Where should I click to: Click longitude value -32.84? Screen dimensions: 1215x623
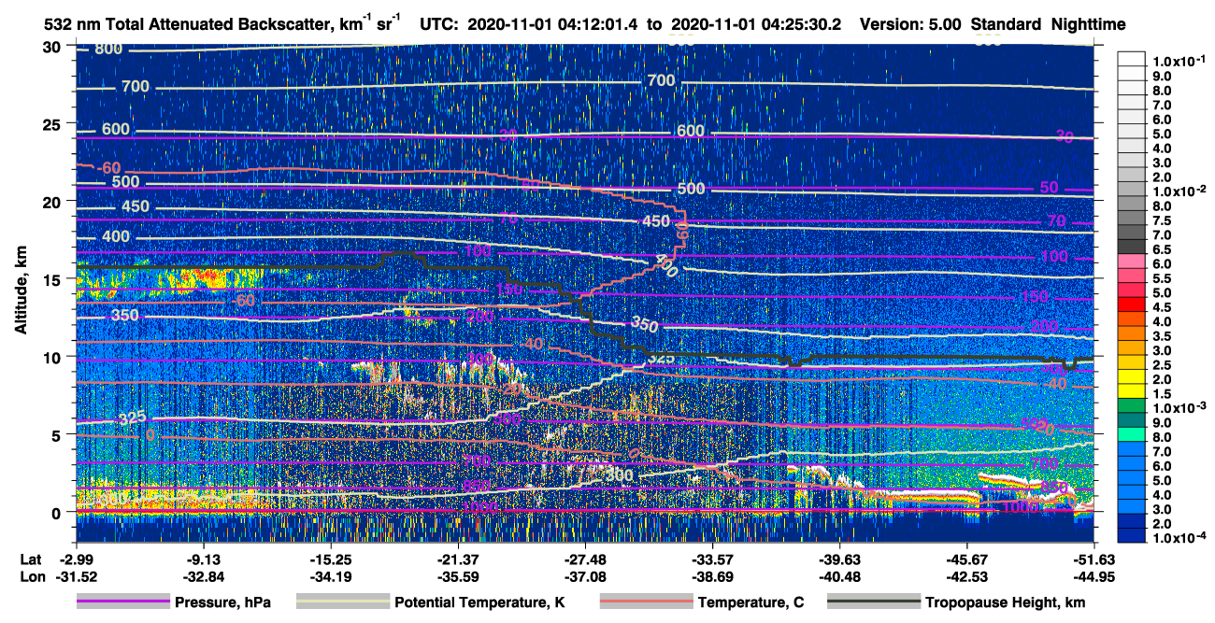(x=203, y=576)
